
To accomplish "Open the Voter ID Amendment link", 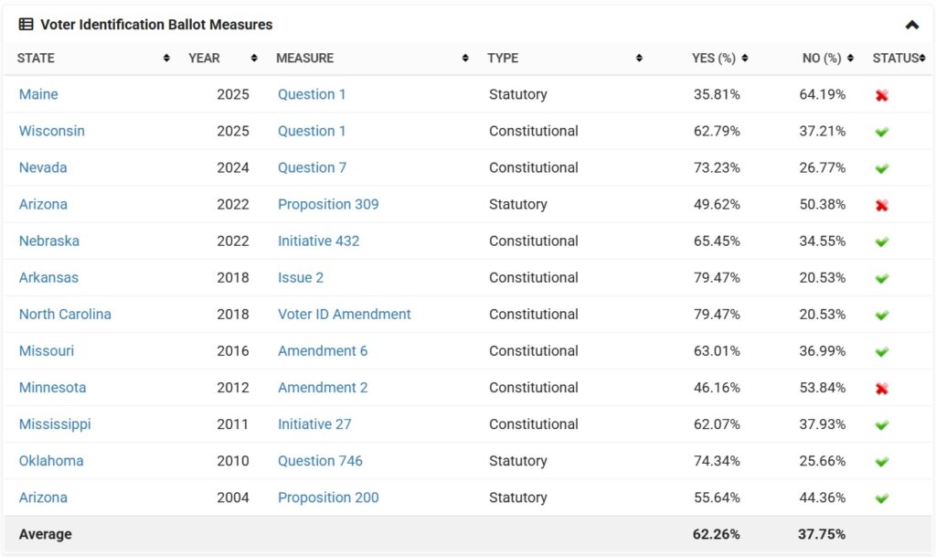I will click(345, 314).
